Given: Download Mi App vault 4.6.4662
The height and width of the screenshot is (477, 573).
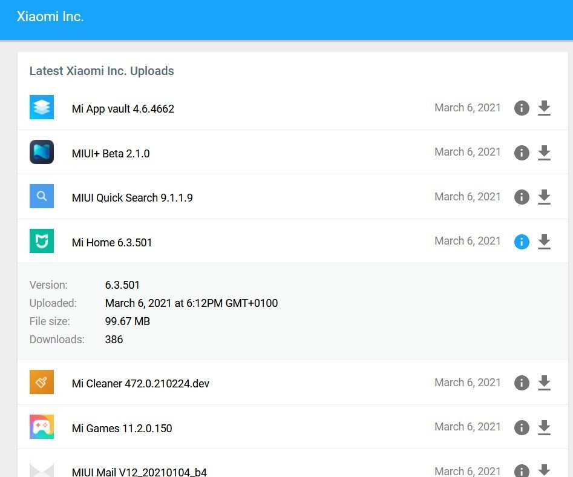Looking at the screenshot, I should pyautogui.click(x=544, y=108).
